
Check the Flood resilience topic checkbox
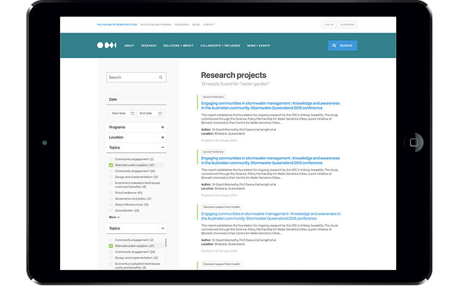click(x=111, y=193)
